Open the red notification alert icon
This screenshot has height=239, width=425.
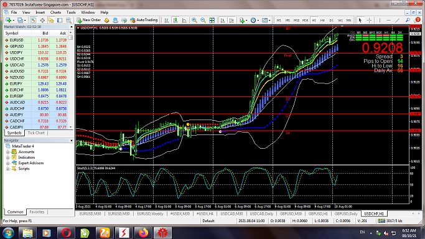(418, 20)
